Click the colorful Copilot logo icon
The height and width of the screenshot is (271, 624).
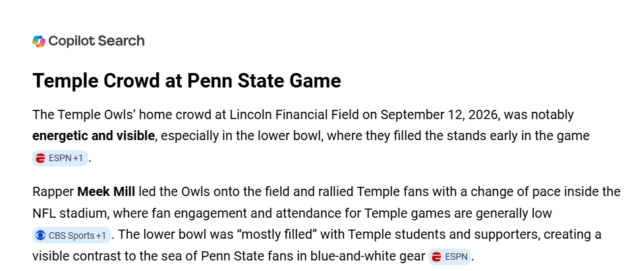(x=39, y=41)
